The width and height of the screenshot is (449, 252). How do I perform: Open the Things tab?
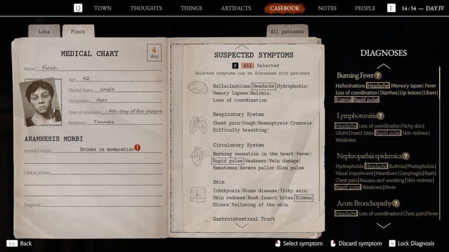click(x=191, y=8)
